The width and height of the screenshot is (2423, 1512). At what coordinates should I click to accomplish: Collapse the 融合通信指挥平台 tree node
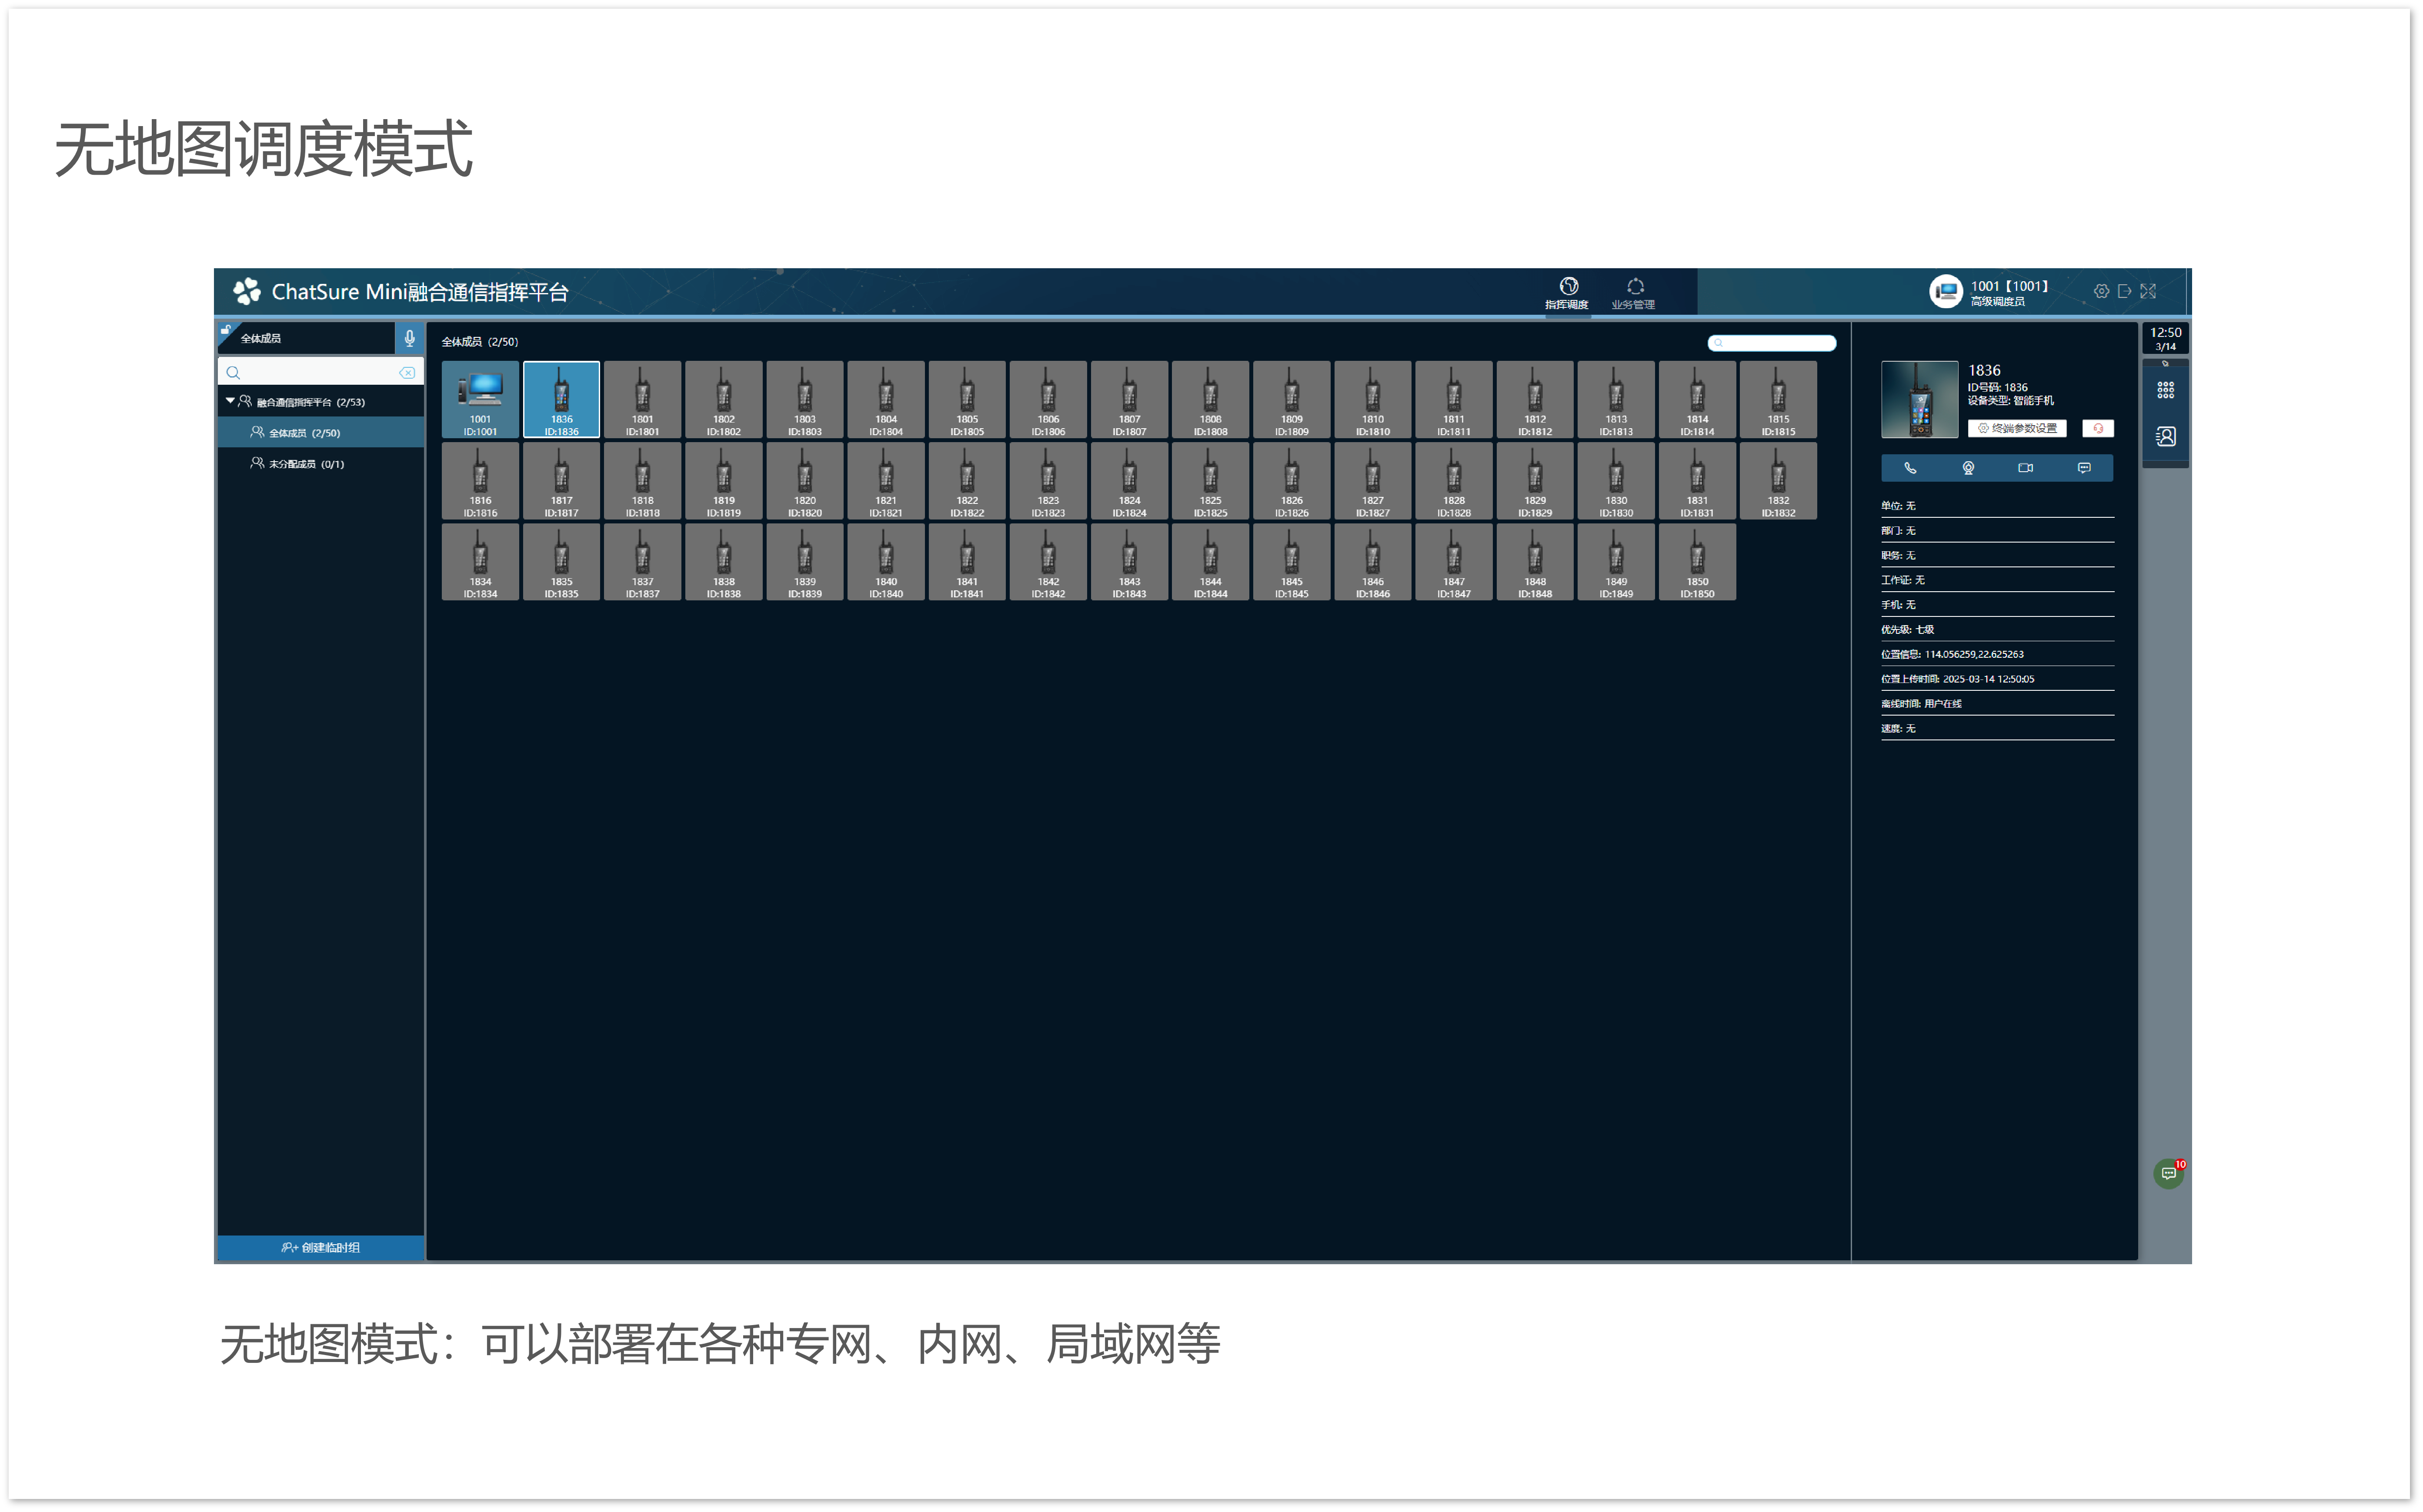[x=230, y=401]
